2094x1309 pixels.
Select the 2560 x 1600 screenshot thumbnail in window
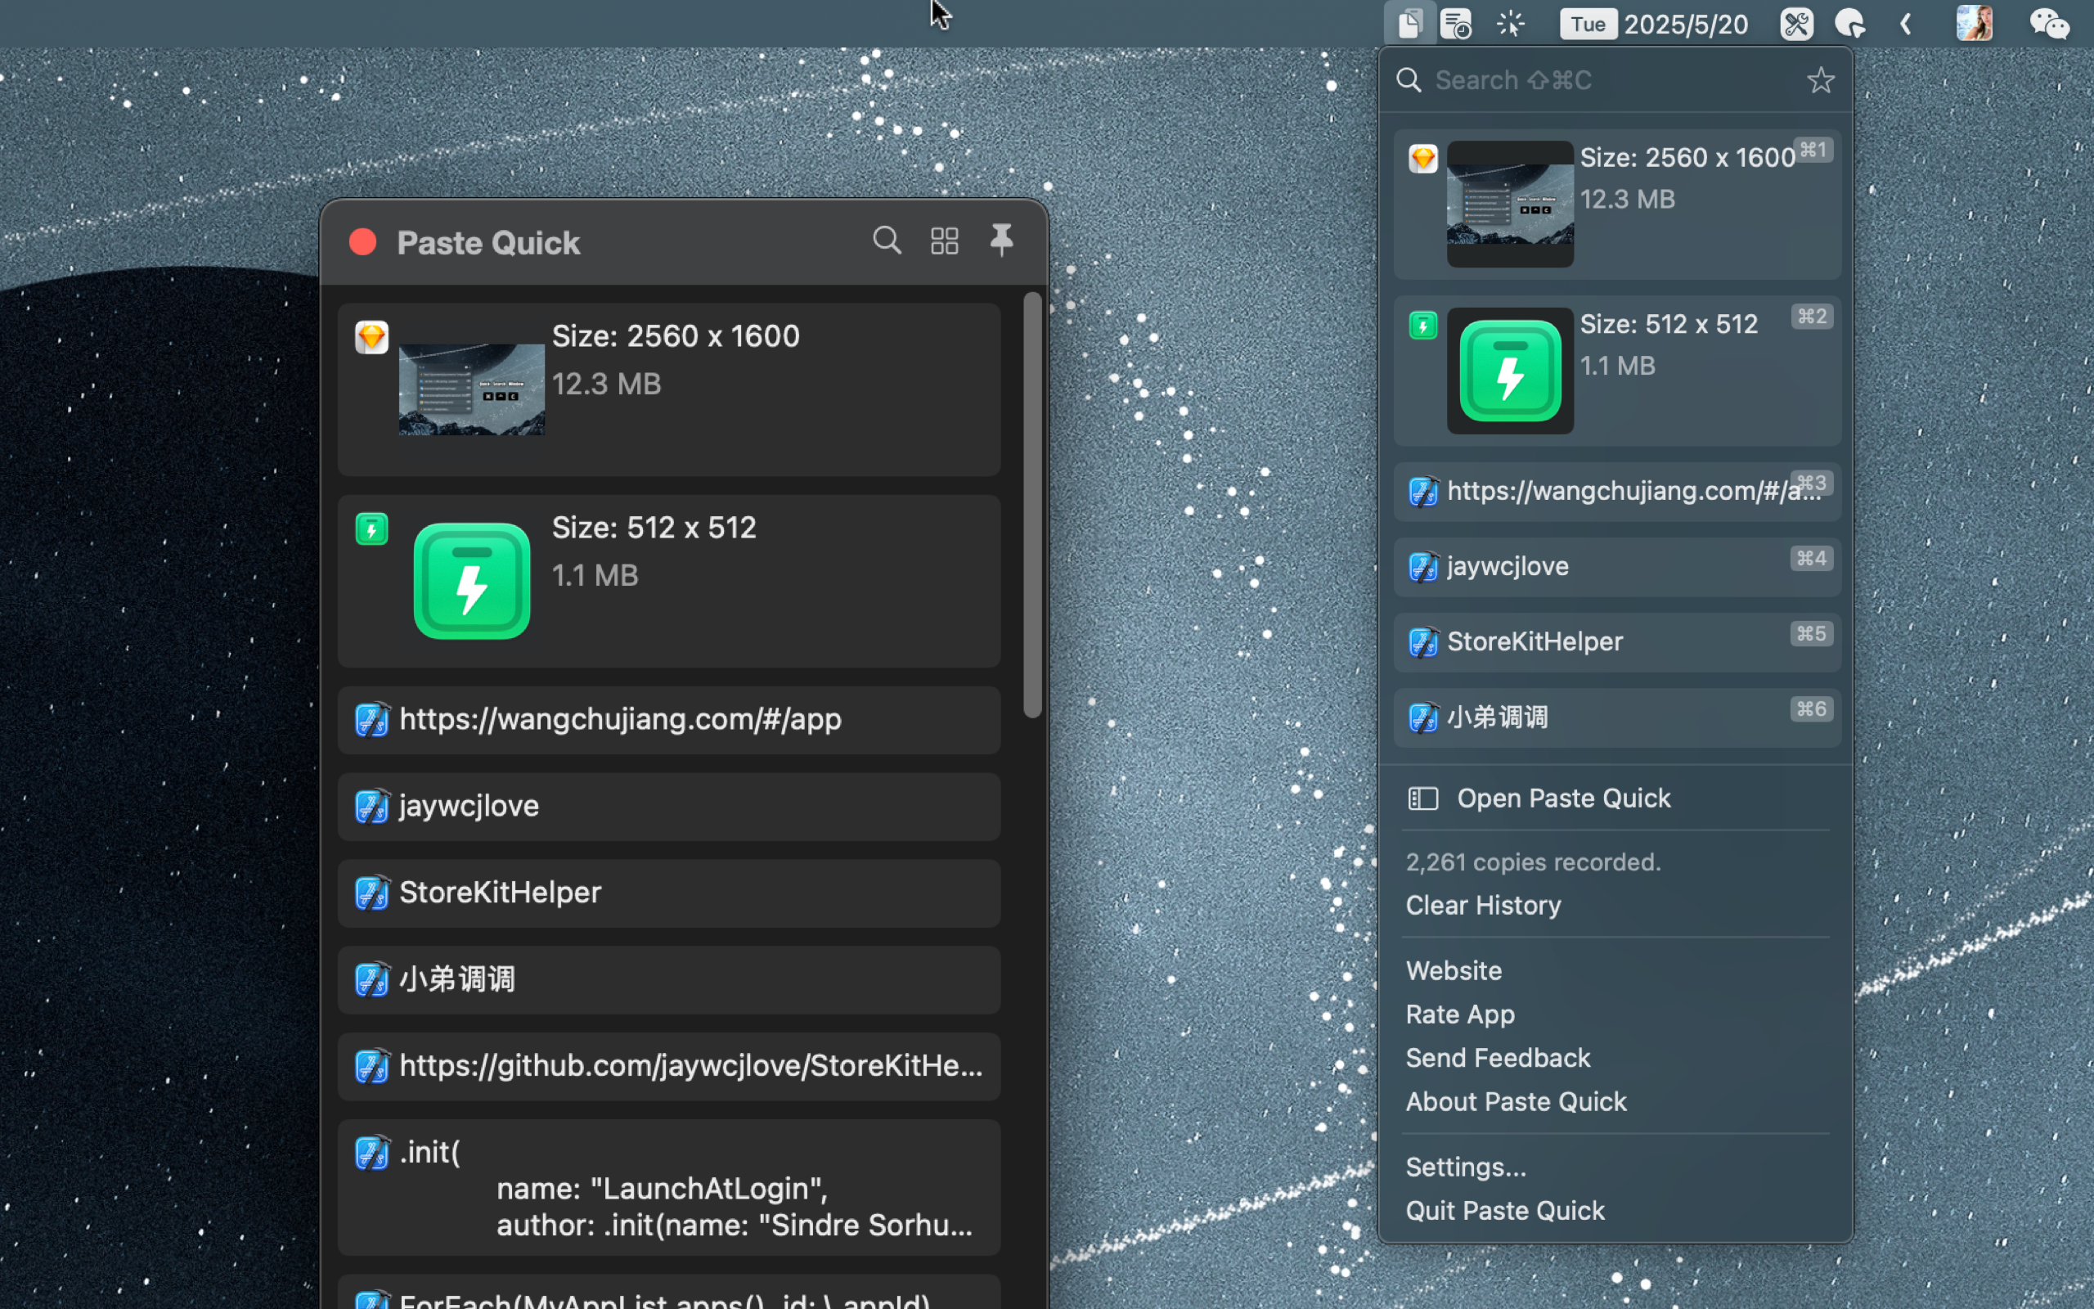472,389
